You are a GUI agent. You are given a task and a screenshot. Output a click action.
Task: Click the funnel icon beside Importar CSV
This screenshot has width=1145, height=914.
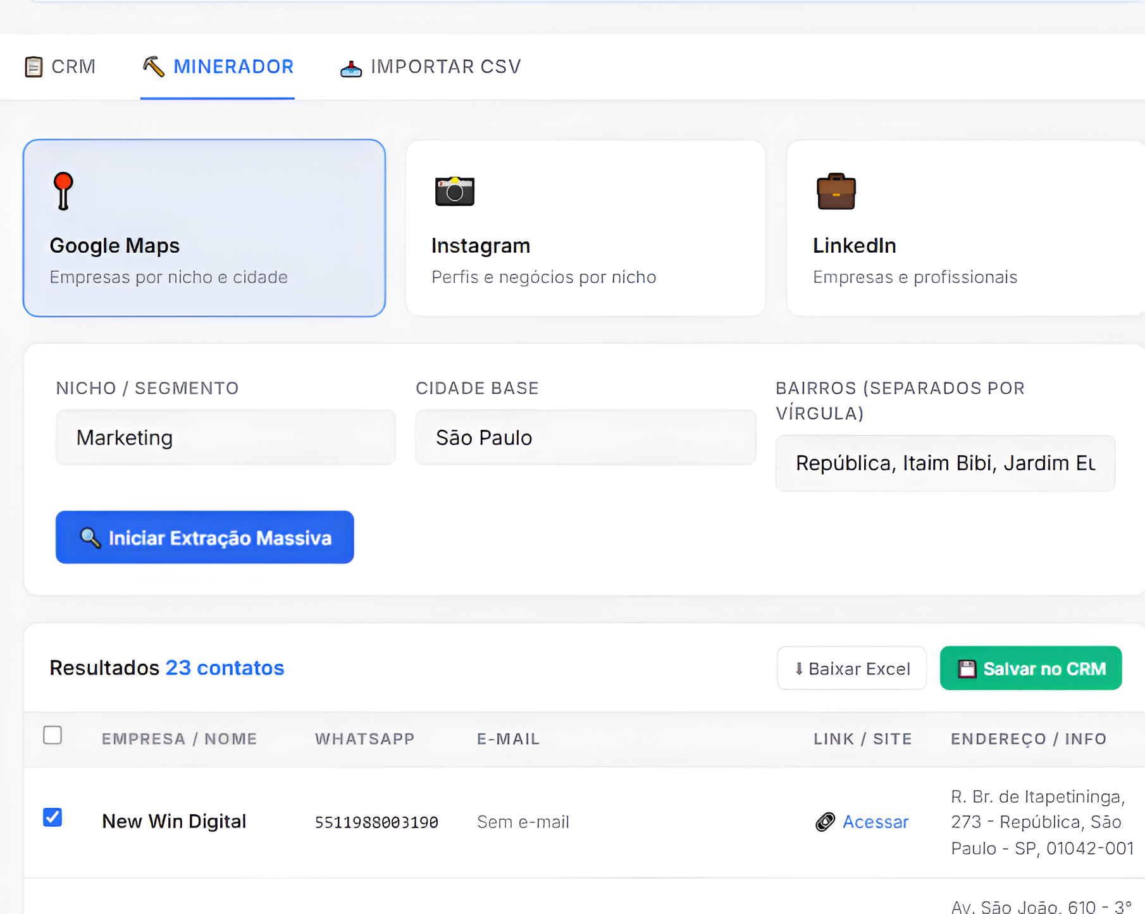(350, 66)
